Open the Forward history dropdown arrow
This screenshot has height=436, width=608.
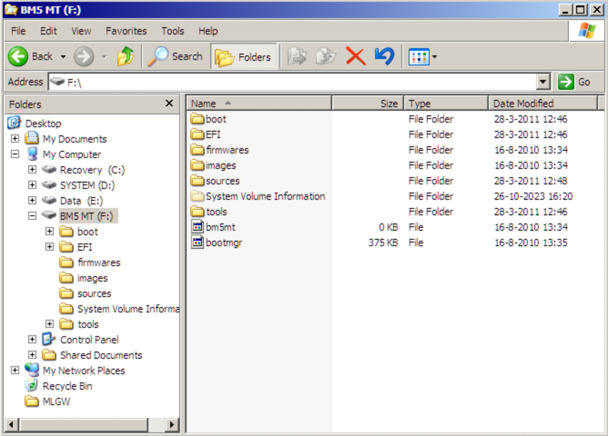pyautogui.click(x=104, y=57)
